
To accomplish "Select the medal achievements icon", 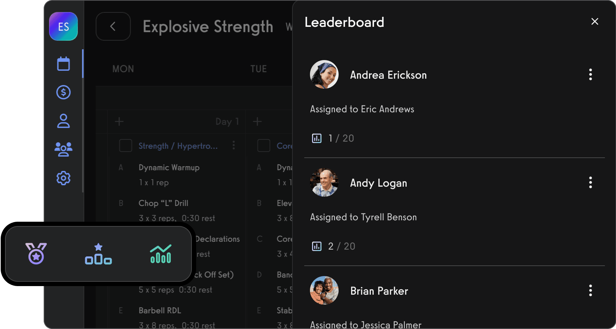I will (35, 254).
